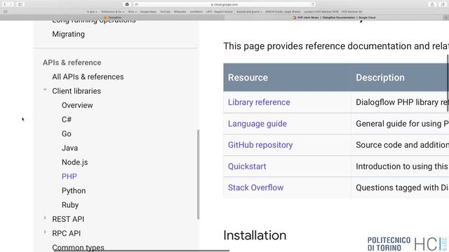449x252 pixels.
Task: Open the Library reference link
Action: (259, 102)
